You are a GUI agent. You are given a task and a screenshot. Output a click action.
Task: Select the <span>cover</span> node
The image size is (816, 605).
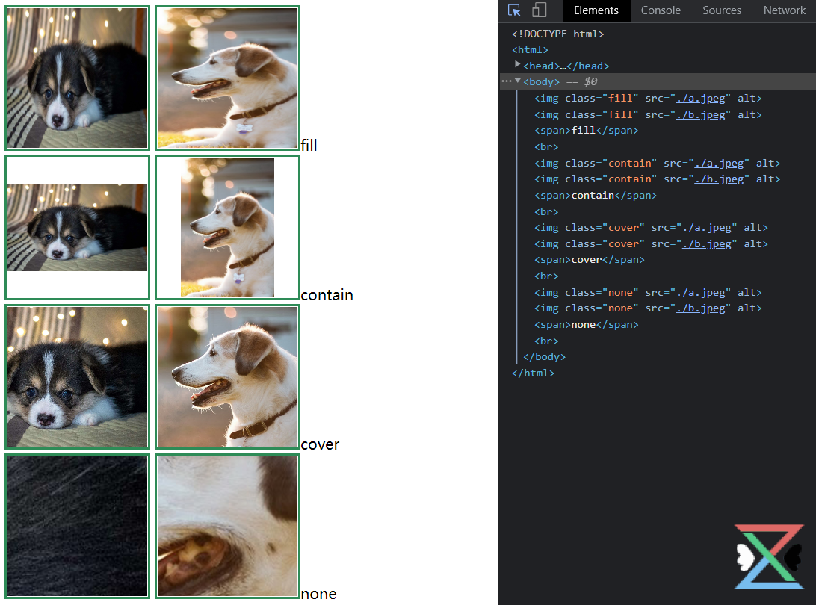coord(590,260)
